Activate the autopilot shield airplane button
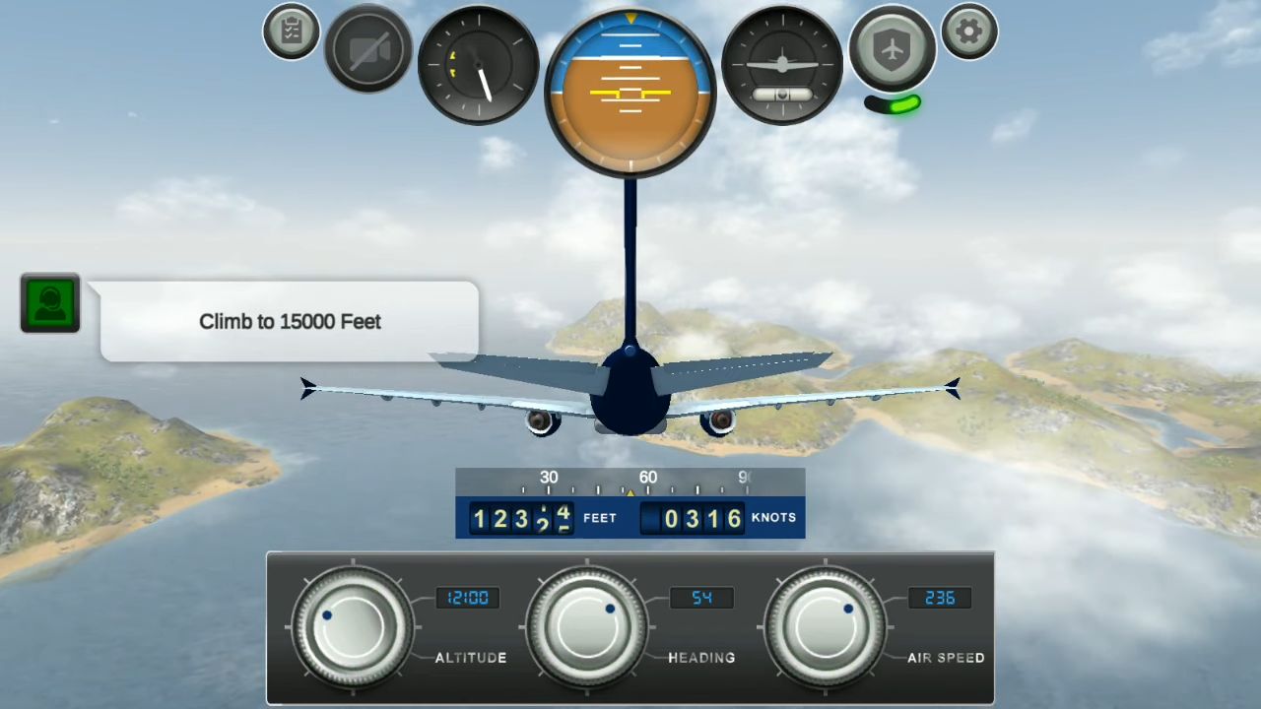This screenshot has height=709, width=1261. click(x=893, y=48)
